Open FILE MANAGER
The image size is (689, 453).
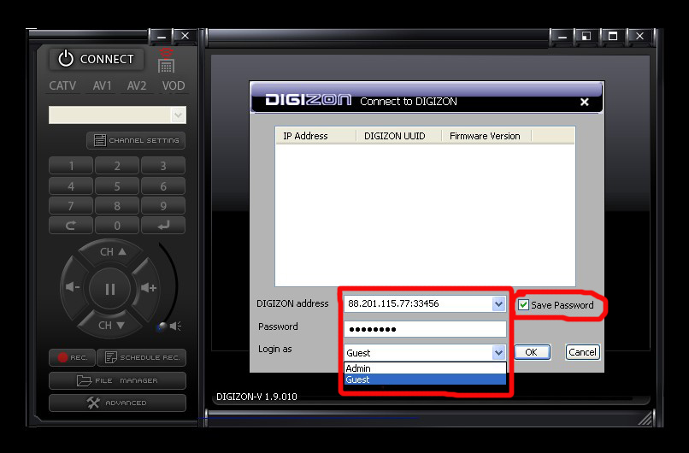[x=117, y=380]
